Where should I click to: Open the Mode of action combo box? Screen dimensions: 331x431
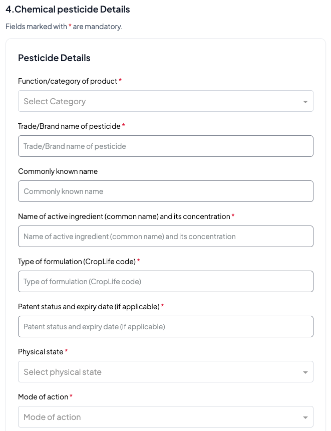click(x=160, y=417)
